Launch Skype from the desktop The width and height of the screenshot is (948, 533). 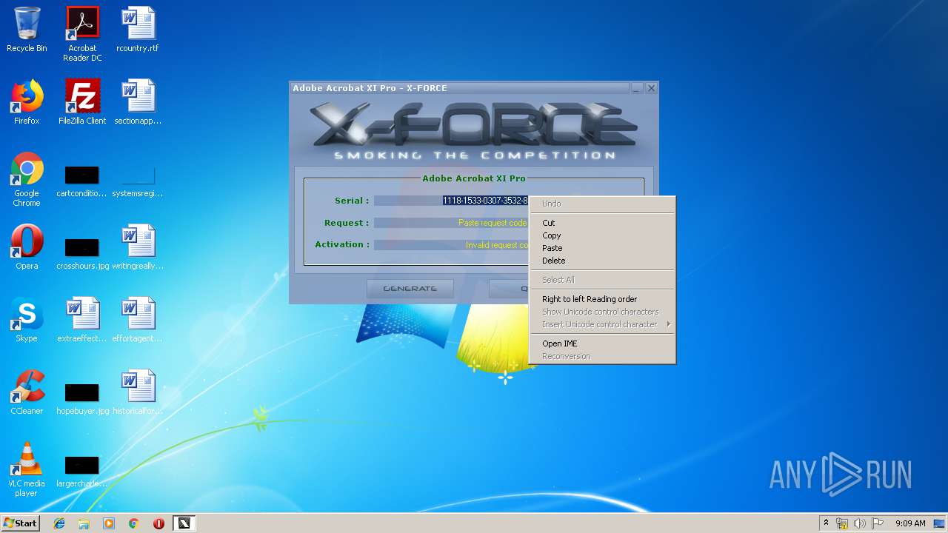pyautogui.click(x=27, y=320)
